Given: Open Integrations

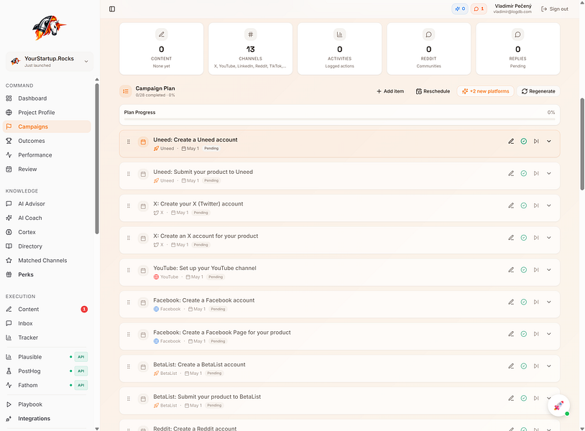Looking at the screenshot, I should click(x=47, y=419).
